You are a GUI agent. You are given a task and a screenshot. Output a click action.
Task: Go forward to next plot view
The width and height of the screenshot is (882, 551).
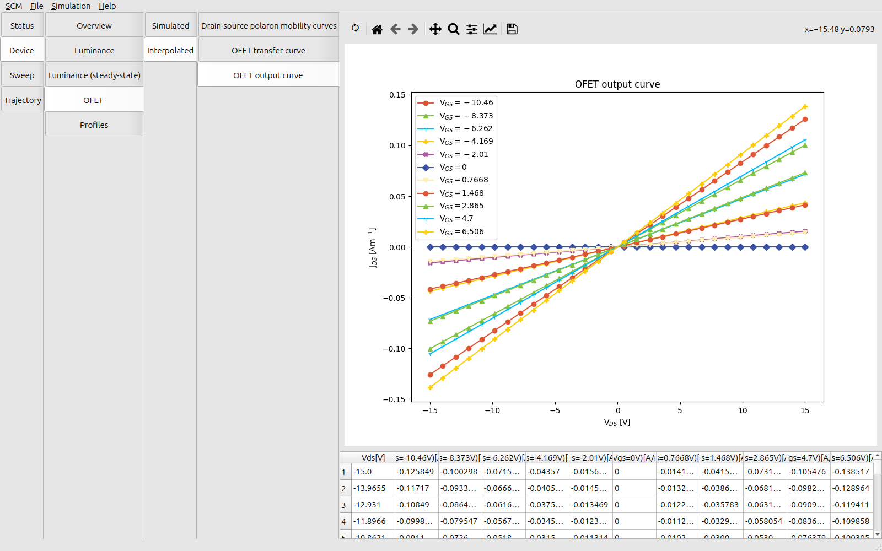click(x=413, y=29)
